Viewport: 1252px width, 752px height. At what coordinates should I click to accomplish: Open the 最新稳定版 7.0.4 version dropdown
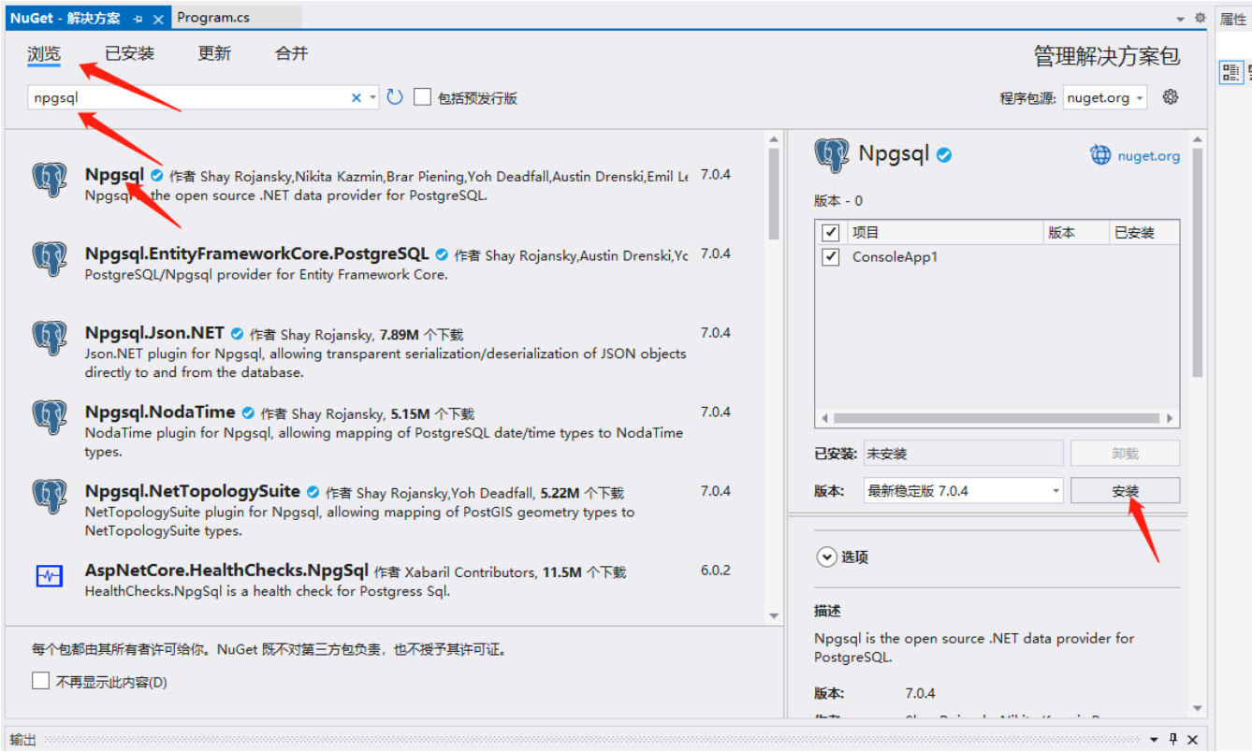tap(963, 491)
